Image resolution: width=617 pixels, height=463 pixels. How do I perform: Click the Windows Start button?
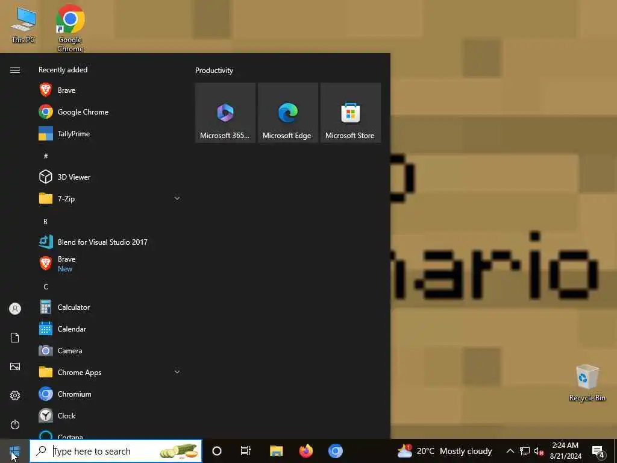(14, 451)
